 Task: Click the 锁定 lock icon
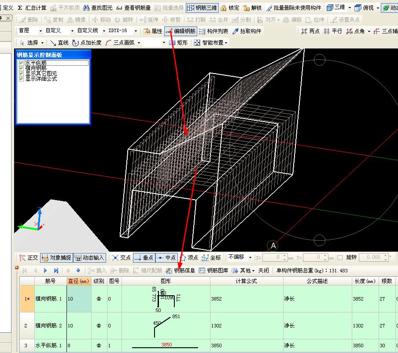pyautogui.click(x=223, y=8)
